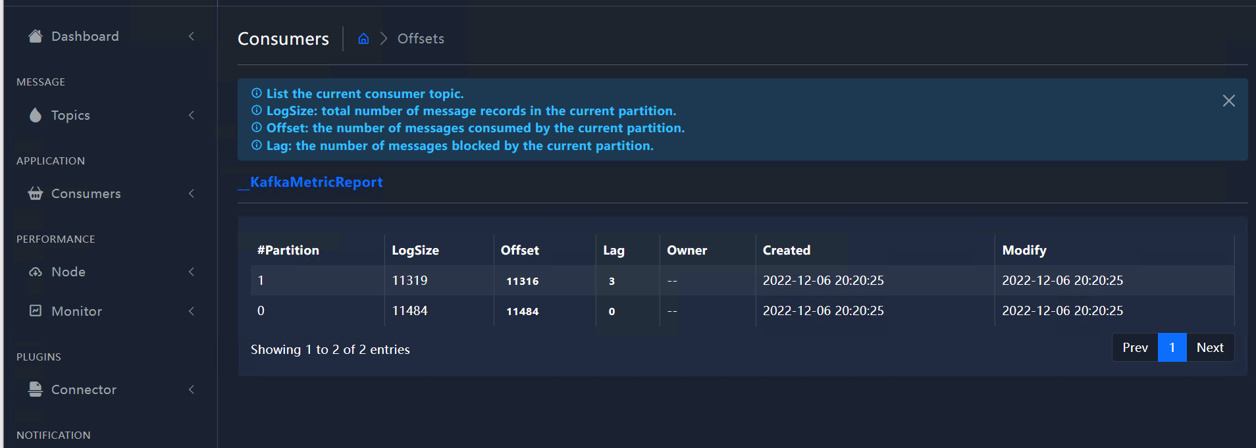Open the Monitor menu item
The height and width of the screenshot is (448, 1256).
click(77, 311)
